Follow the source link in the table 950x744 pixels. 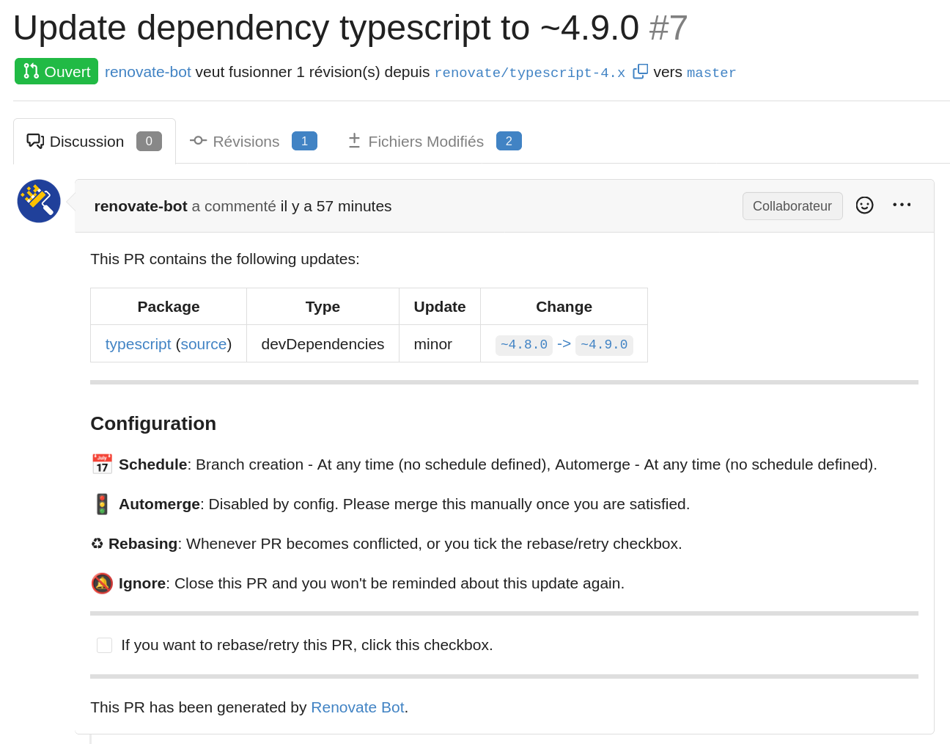[203, 343]
